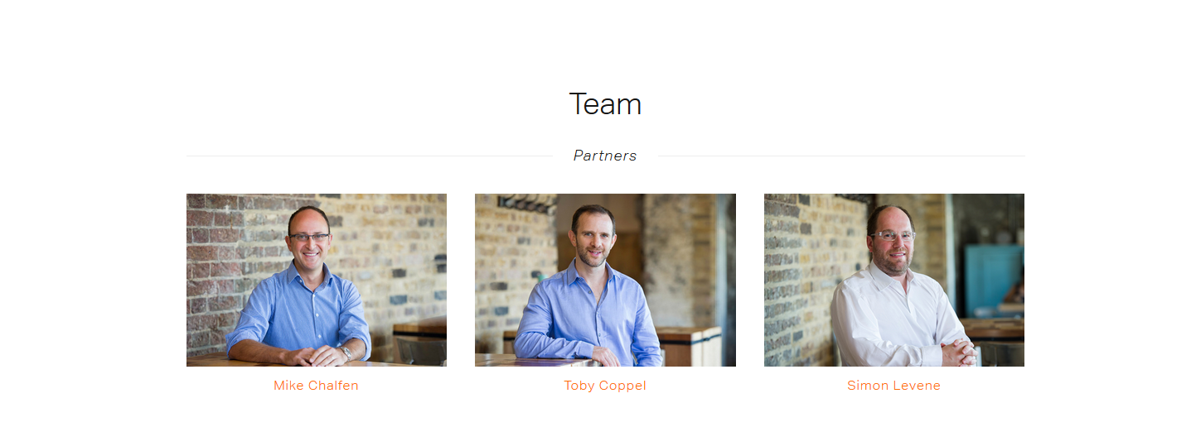Screen dimensions: 1196x427
Task: Click the Partners section label
Action: [605, 156]
